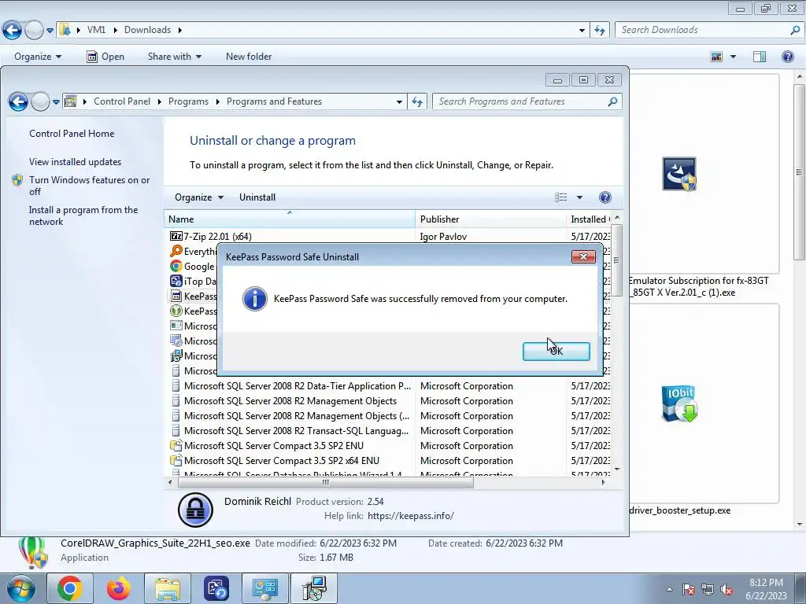Go back in Programs and Features window
806x604 pixels.
19,101
